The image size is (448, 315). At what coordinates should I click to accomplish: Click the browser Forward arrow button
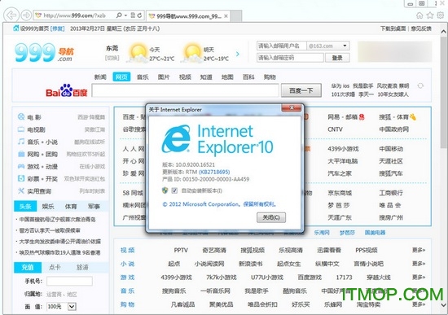click(x=26, y=15)
